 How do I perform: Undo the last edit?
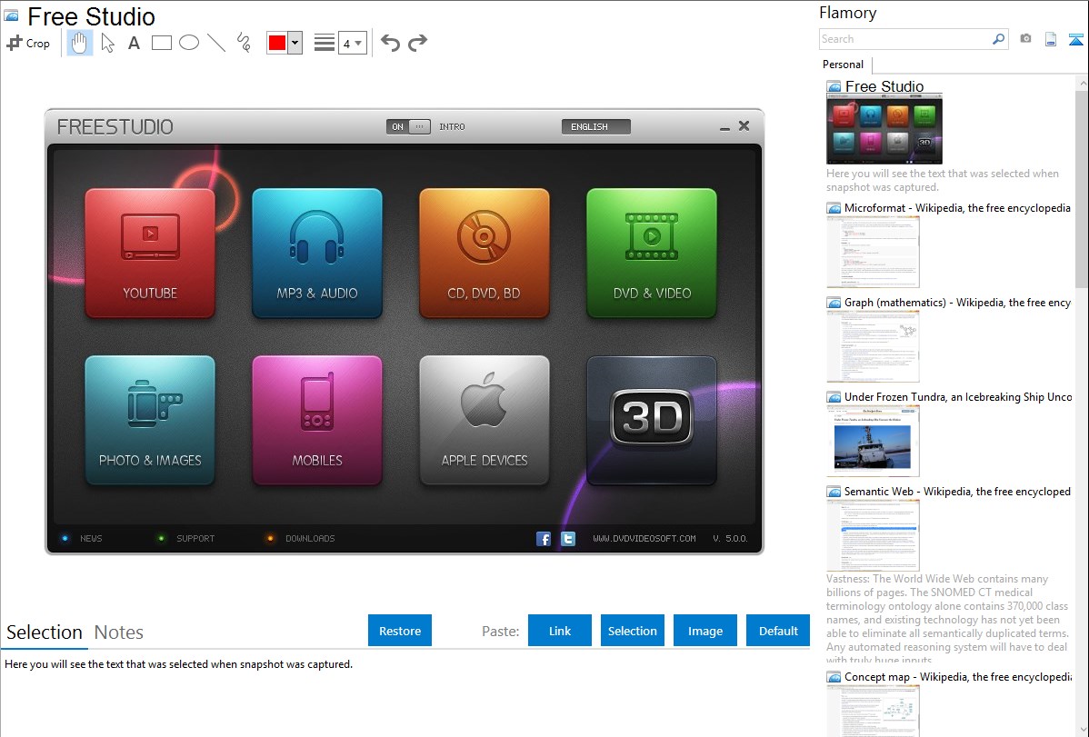[x=390, y=43]
